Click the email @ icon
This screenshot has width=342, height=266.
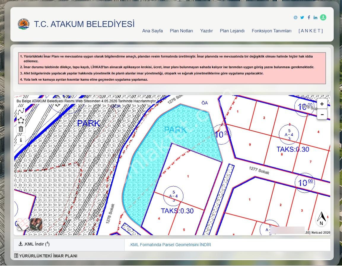pyautogui.click(x=295, y=17)
